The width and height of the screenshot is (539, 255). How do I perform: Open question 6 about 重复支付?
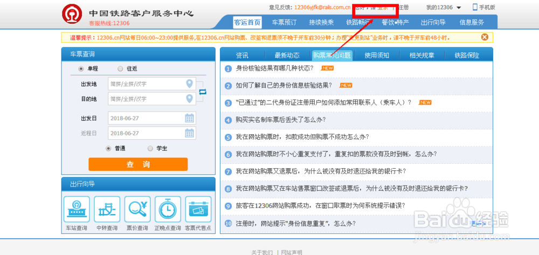[336, 154]
